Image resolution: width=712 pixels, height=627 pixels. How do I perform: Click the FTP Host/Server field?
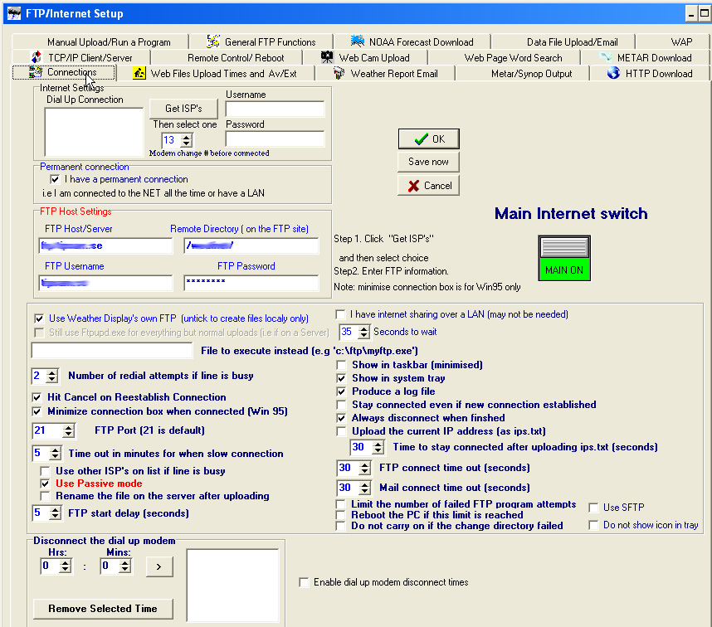tap(105, 245)
